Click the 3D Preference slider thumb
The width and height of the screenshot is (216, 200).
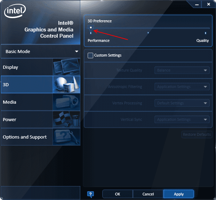pos(91,28)
